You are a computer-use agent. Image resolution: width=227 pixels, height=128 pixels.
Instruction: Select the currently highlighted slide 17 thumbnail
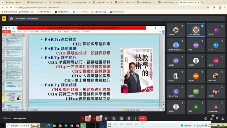(13, 97)
